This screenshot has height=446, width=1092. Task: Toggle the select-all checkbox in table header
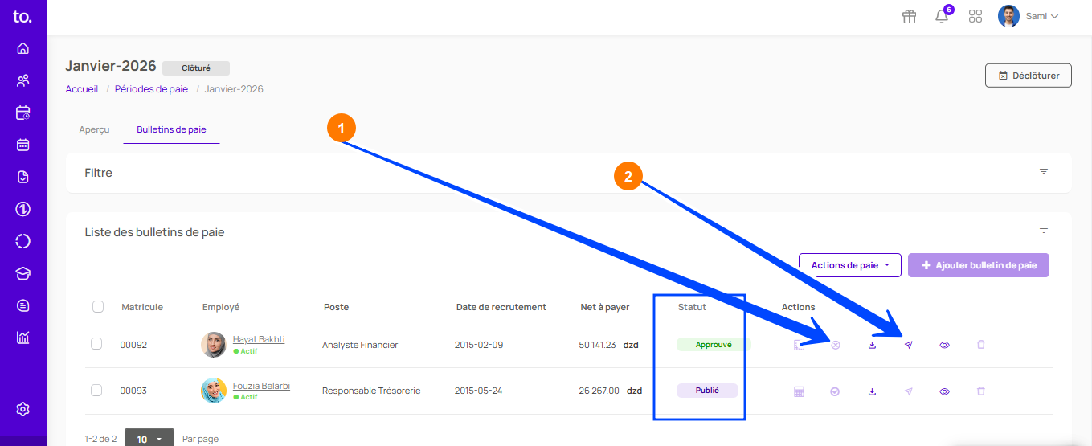[x=98, y=306]
